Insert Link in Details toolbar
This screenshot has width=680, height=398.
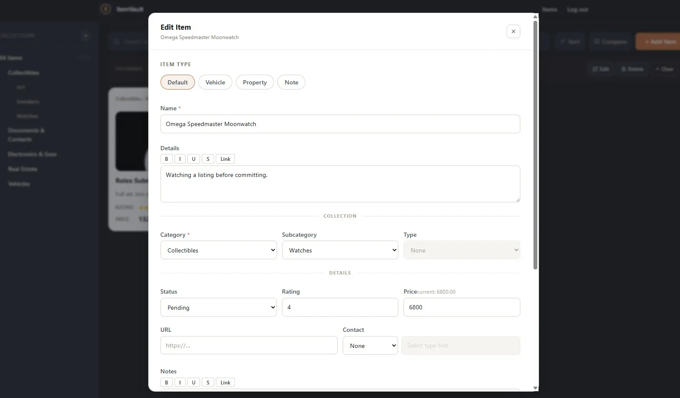225,159
